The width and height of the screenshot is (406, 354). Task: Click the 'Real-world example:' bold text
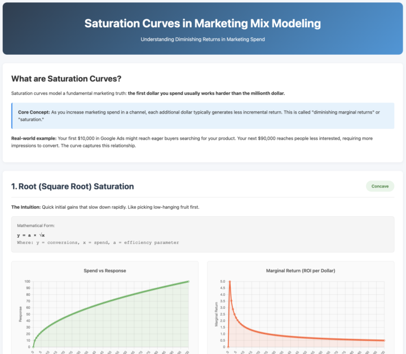(x=34, y=138)
